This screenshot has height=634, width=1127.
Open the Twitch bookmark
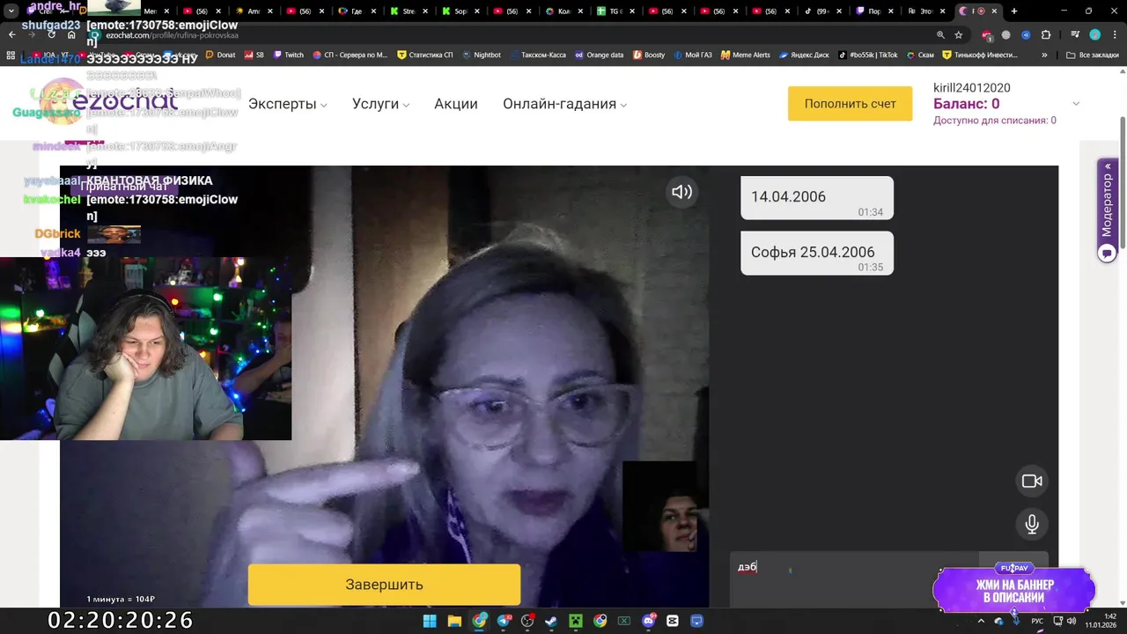pos(288,55)
